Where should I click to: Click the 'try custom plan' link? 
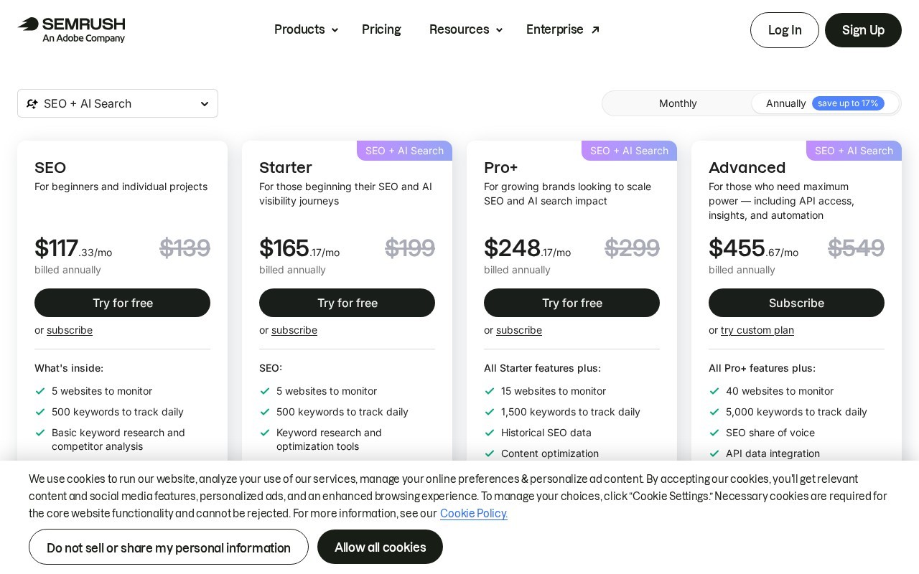757,330
